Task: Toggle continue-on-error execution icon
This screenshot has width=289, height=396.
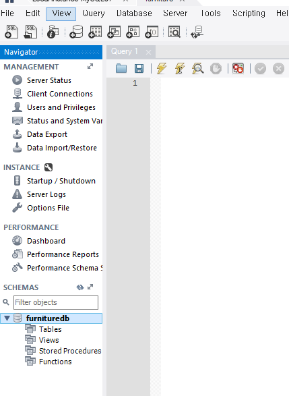Action: [238, 68]
